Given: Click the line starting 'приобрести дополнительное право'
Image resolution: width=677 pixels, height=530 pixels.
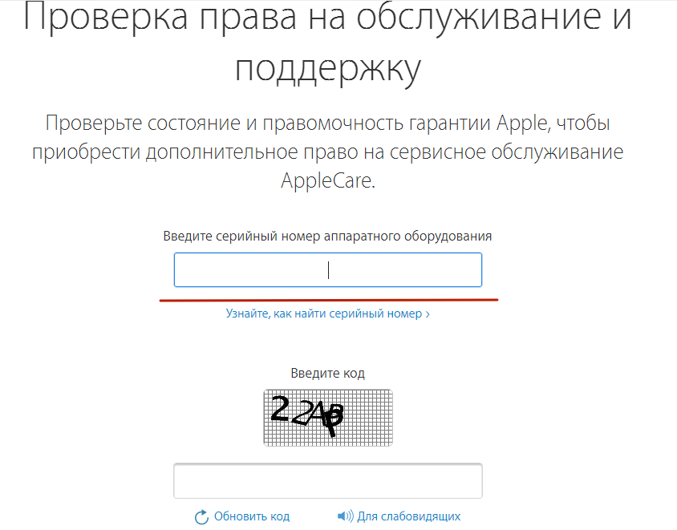Looking at the screenshot, I should [x=328, y=152].
